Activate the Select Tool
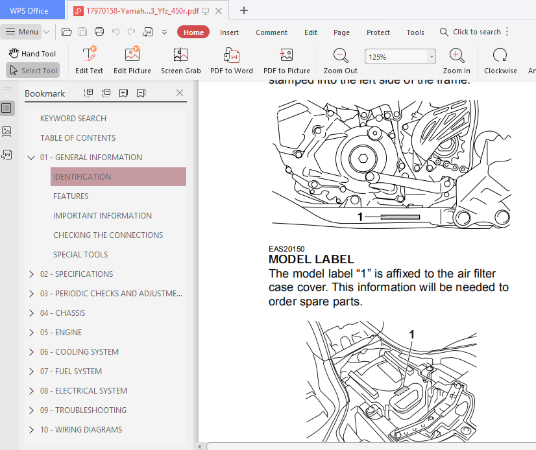 click(x=33, y=71)
